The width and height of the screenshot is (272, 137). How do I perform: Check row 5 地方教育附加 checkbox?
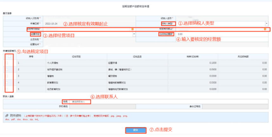click(7, 89)
